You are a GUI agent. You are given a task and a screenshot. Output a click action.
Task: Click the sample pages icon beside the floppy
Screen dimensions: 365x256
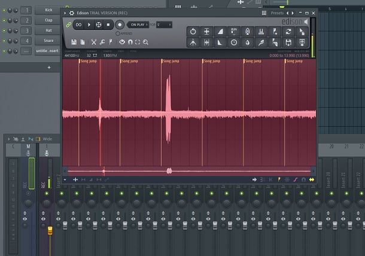pyautogui.click(x=83, y=42)
